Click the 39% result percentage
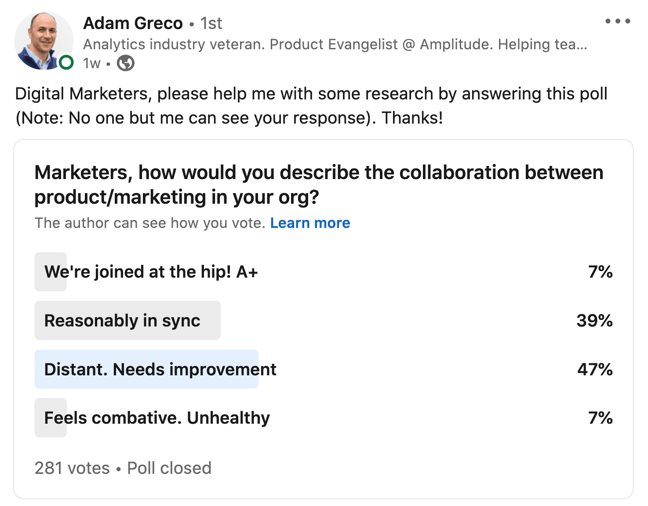Image resolution: width=648 pixels, height=506 pixels. pos(594,321)
